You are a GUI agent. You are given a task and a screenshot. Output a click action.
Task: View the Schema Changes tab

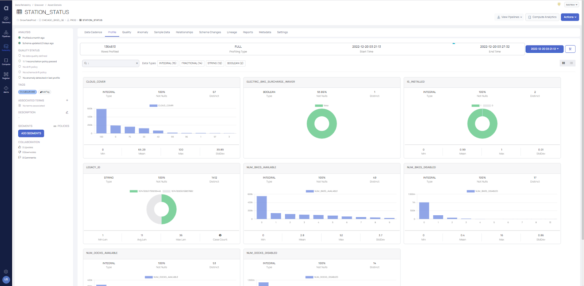210,32
